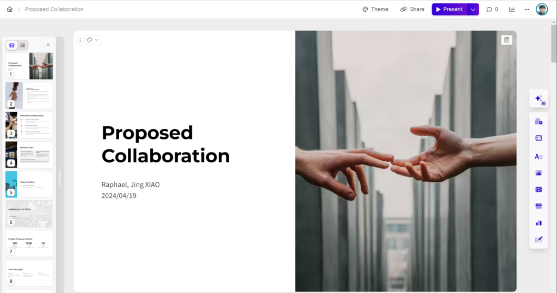Click the home icon in breadcrumb
This screenshot has height=293, width=557.
pyautogui.click(x=10, y=9)
